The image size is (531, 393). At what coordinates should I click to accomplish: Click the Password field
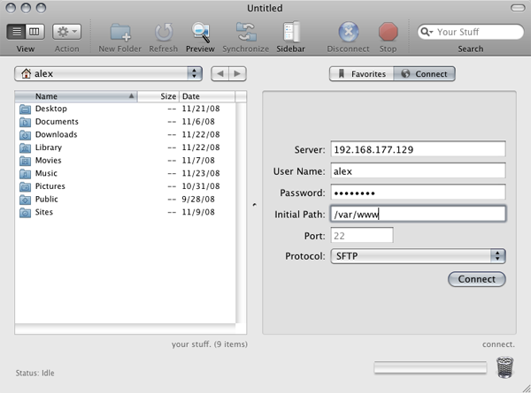click(x=418, y=193)
